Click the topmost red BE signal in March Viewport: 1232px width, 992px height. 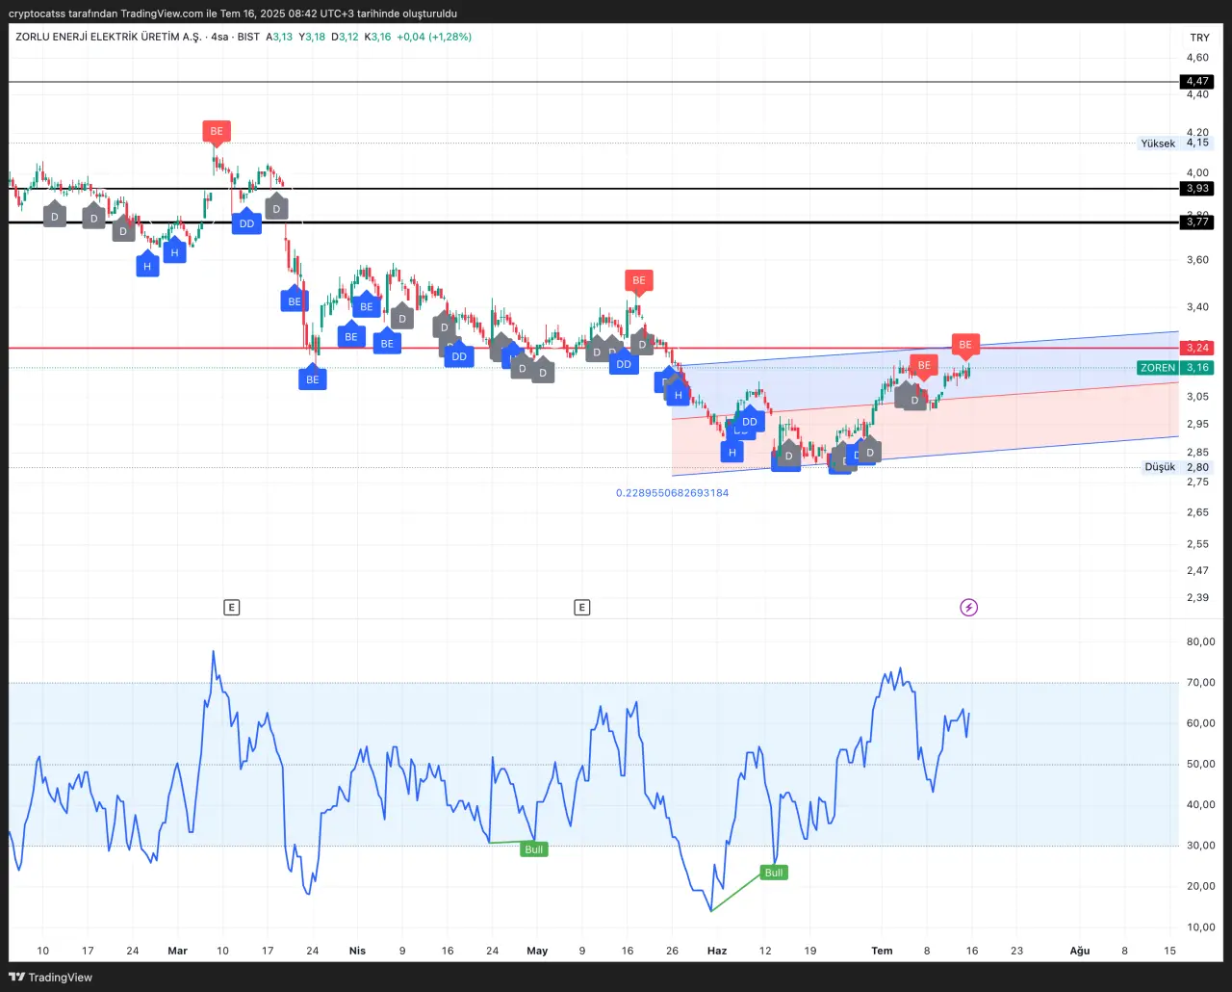pos(217,131)
